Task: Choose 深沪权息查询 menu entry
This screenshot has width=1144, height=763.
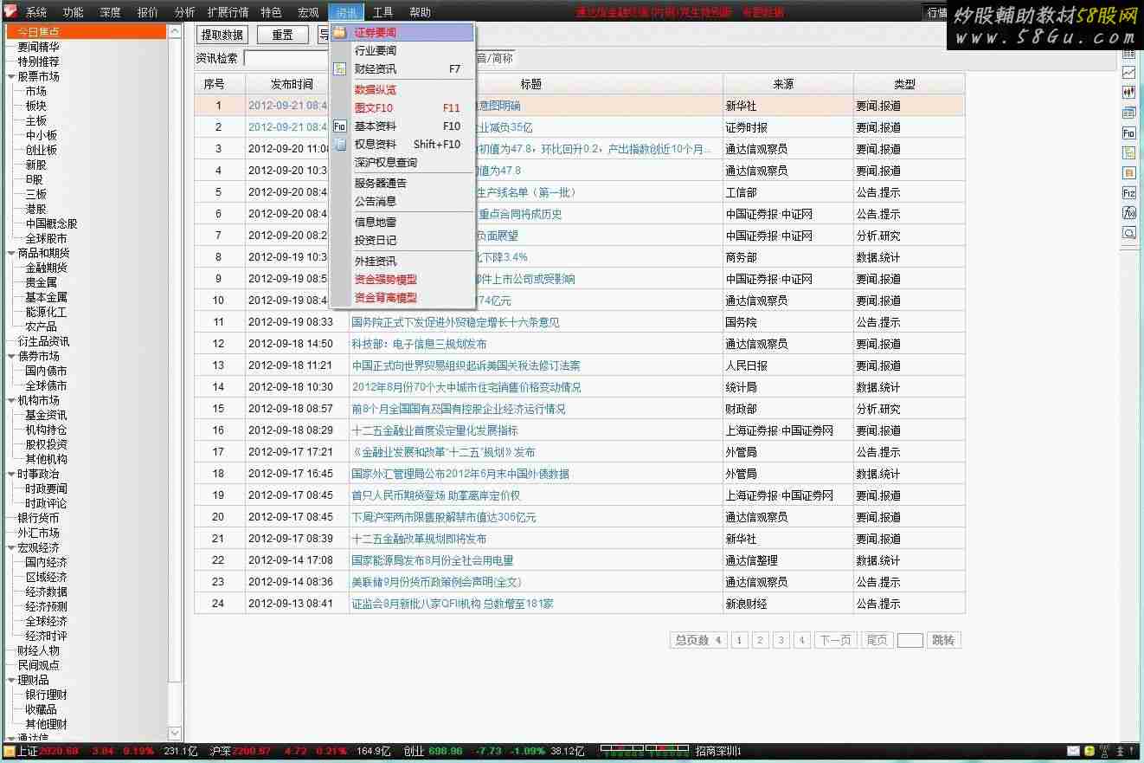Action: pyautogui.click(x=402, y=162)
